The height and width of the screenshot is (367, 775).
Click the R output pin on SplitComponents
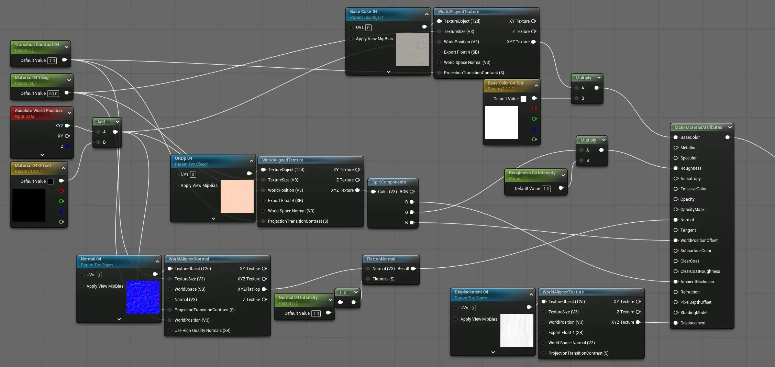(x=412, y=202)
